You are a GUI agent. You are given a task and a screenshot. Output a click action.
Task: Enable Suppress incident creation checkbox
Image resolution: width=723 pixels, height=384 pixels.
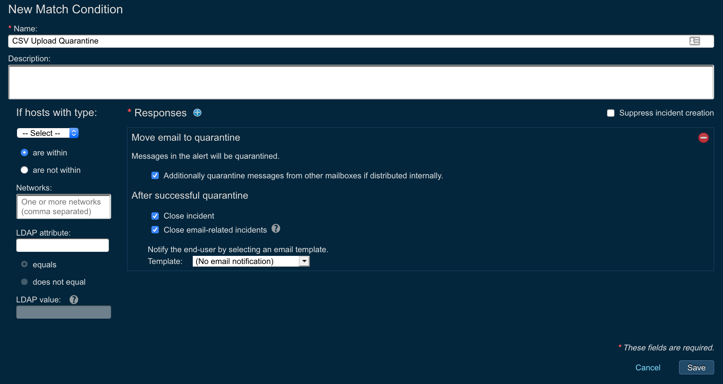tap(611, 113)
